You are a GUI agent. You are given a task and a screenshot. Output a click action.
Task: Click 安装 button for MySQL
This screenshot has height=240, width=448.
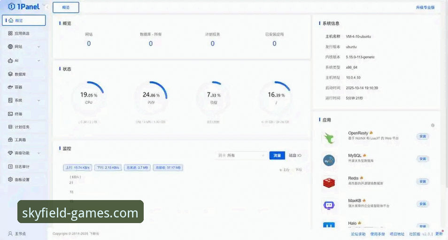[x=423, y=159]
